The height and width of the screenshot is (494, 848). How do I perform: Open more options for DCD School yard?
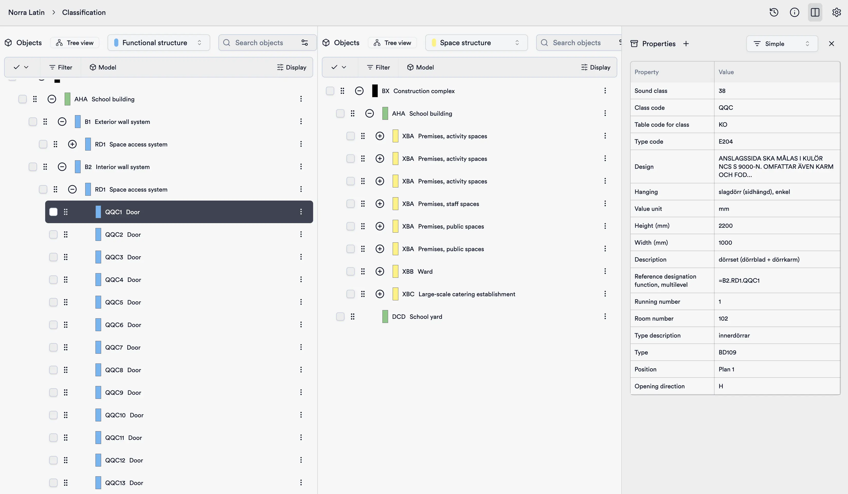605,317
